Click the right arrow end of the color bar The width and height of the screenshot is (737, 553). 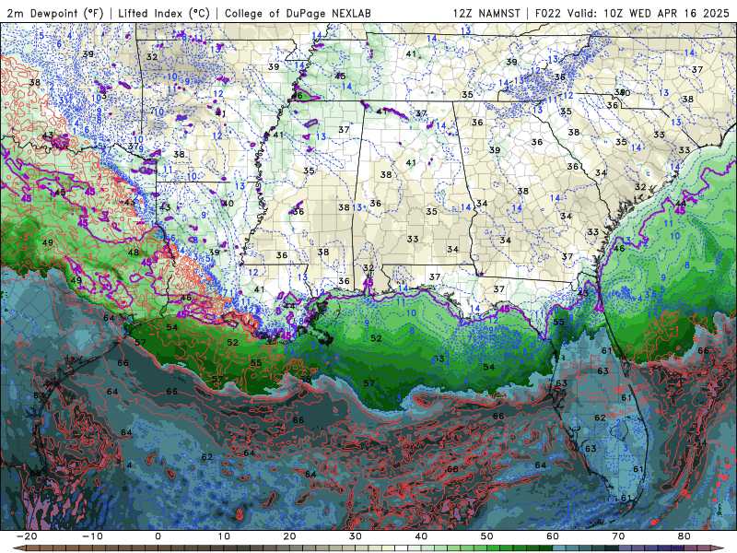717,548
